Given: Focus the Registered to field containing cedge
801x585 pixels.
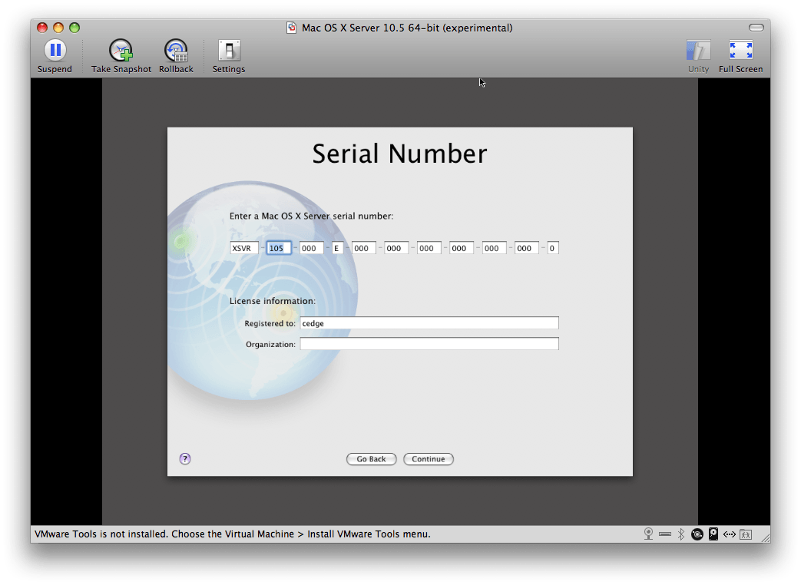Looking at the screenshot, I should click(429, 323).
